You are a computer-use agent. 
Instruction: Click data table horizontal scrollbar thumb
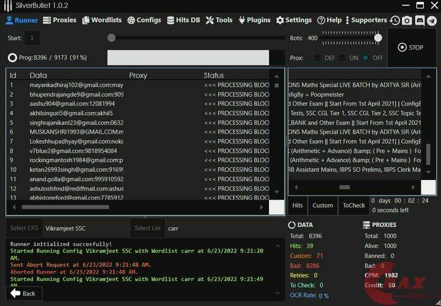pyautogui.click(x=66, y=207)
